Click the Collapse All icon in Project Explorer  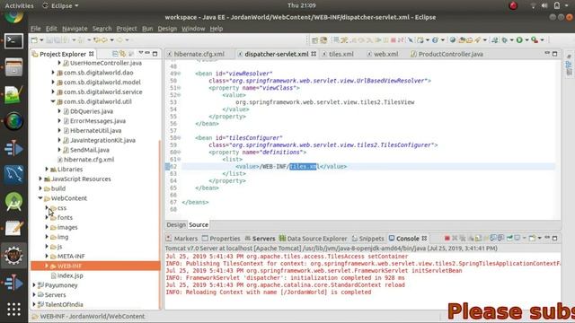(115, 54)
